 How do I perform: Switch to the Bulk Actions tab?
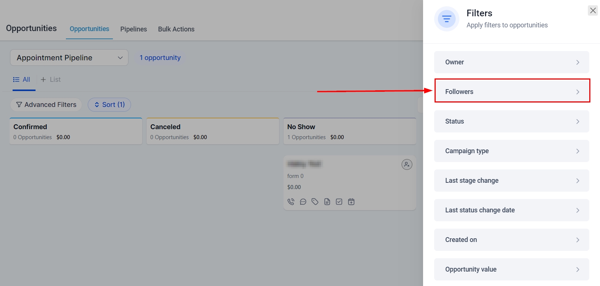176,29
